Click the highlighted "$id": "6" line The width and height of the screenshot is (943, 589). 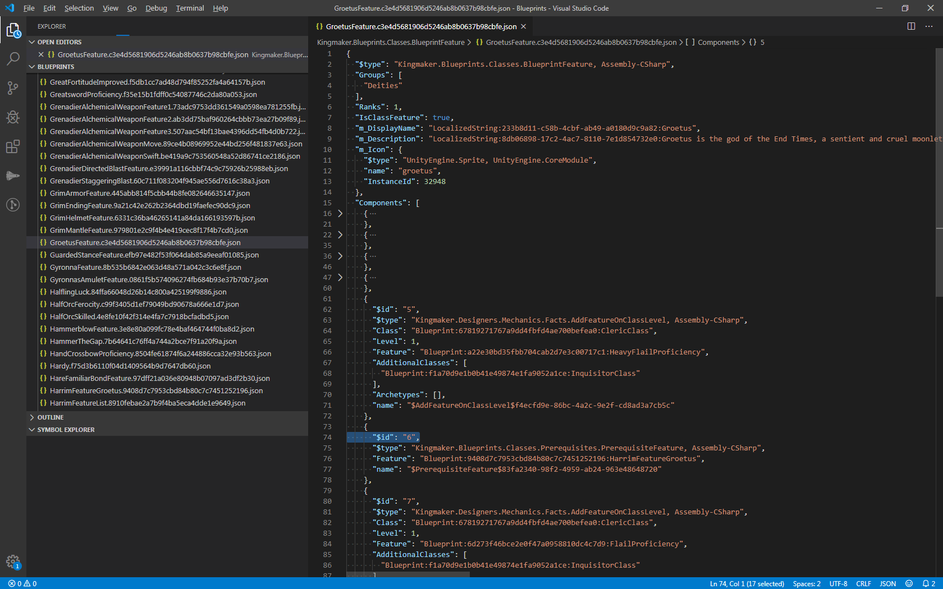383,438
